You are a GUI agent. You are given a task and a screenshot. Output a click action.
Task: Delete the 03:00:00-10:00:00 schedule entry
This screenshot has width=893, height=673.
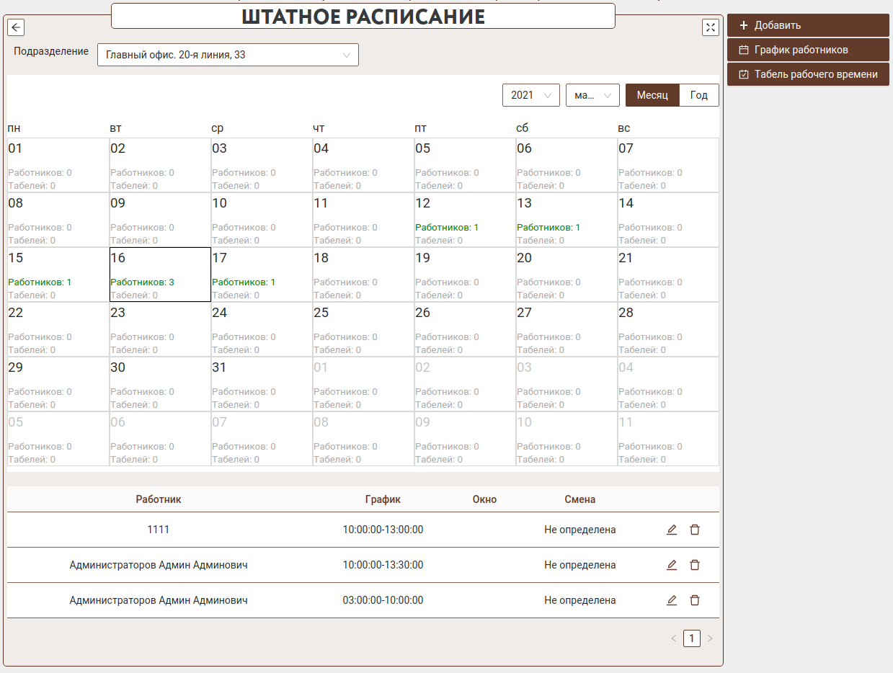695,600
